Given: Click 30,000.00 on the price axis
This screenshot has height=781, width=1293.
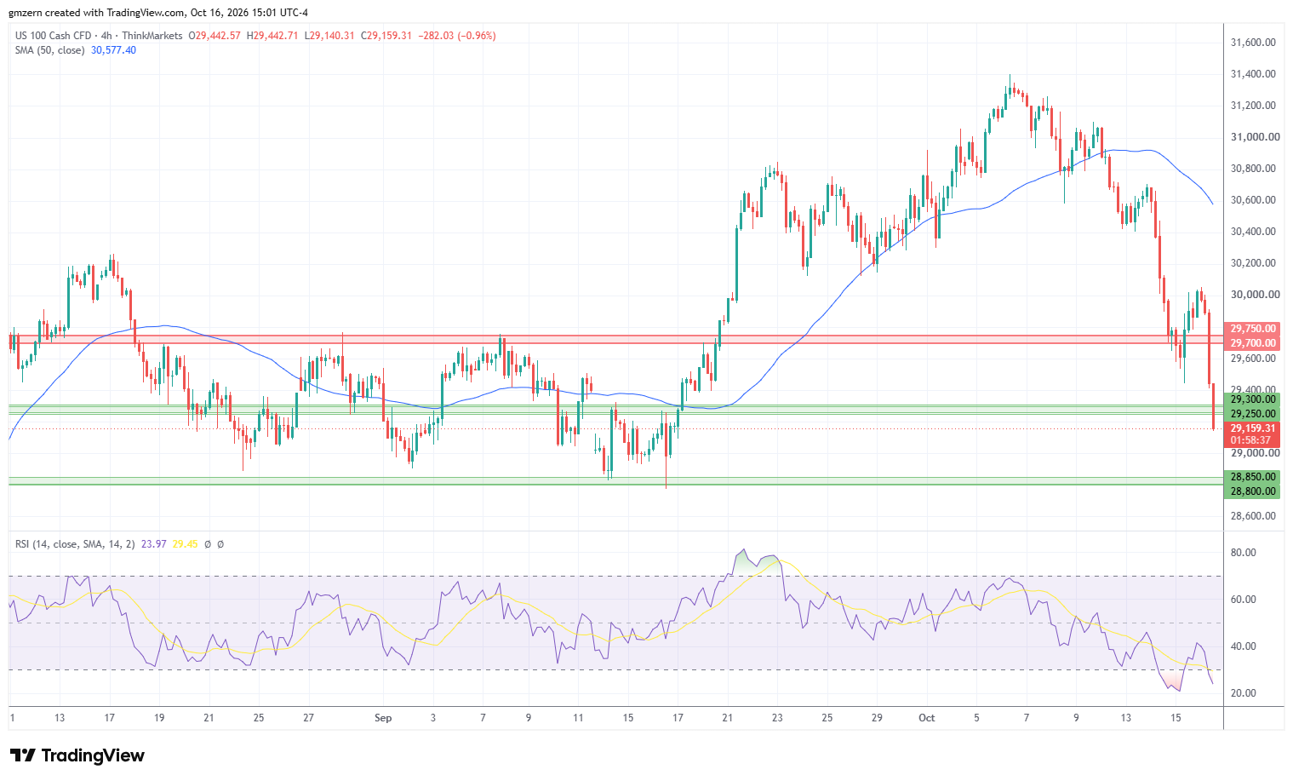Looking at the screenshot, I should pos(1255,295).
